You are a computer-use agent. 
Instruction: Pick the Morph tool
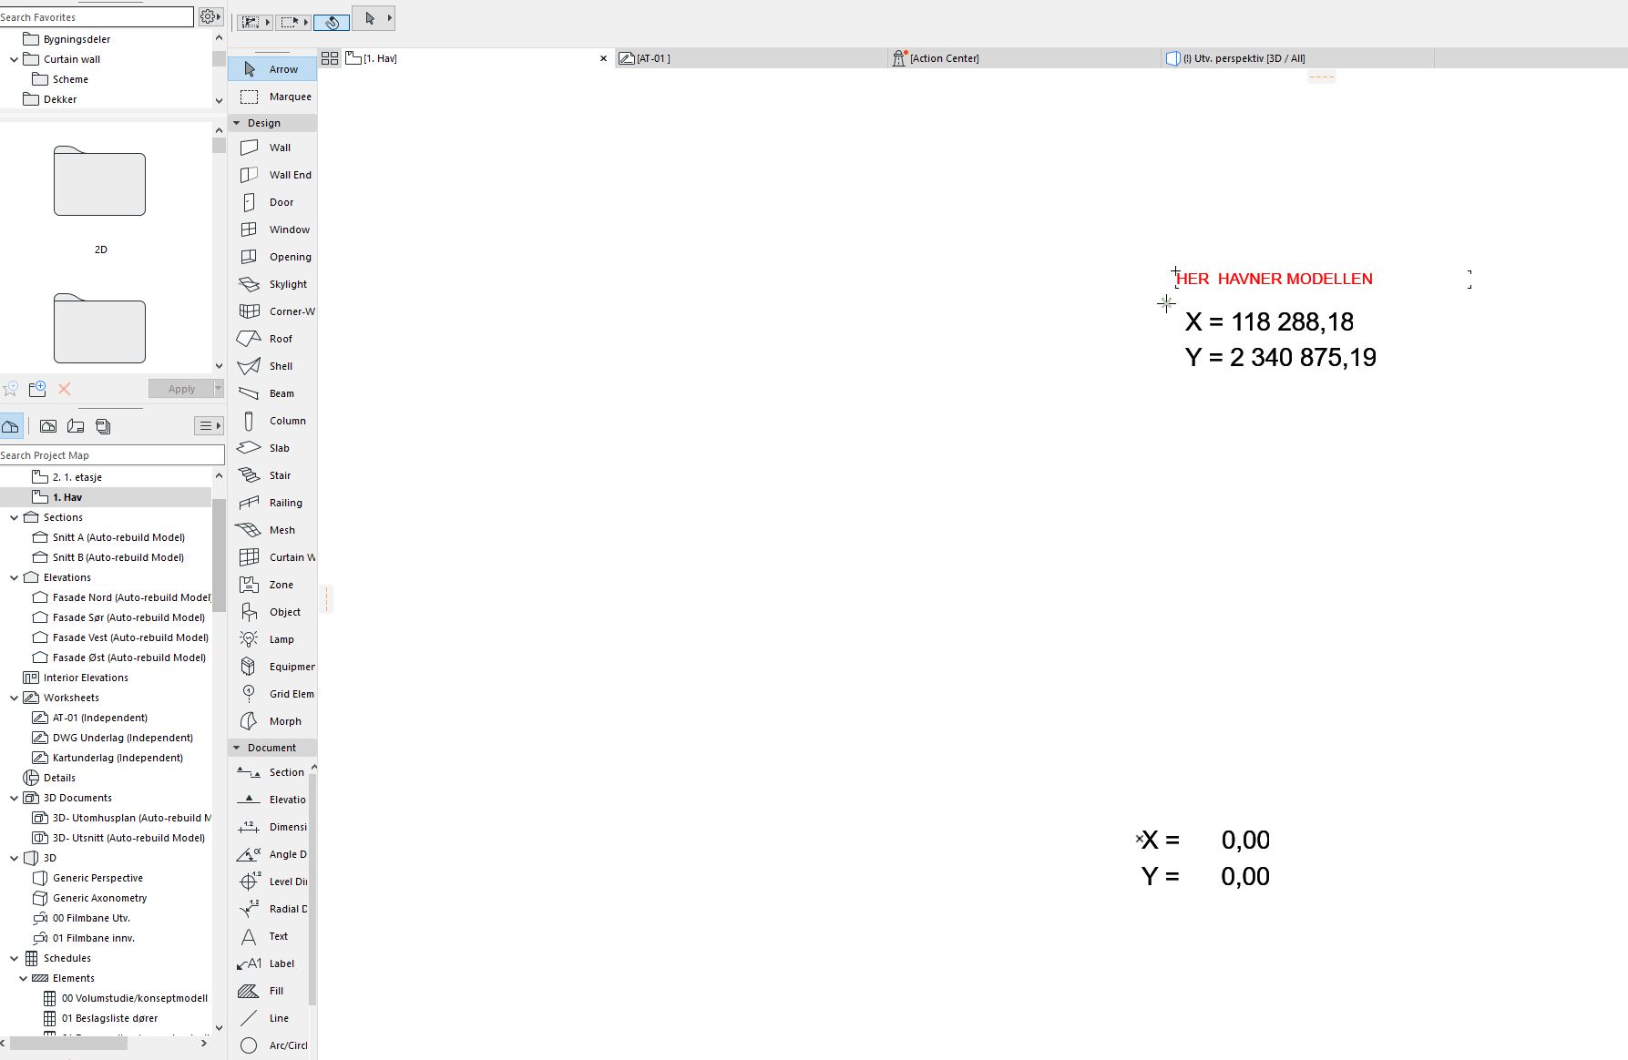click(271, 721)
